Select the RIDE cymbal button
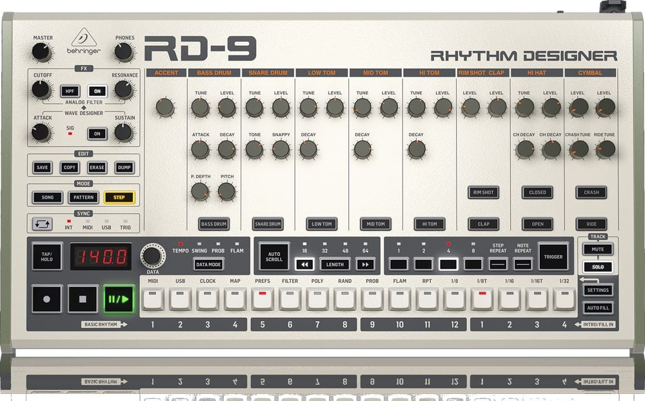Viewport: 645px width, 401px height. [591, 224]
